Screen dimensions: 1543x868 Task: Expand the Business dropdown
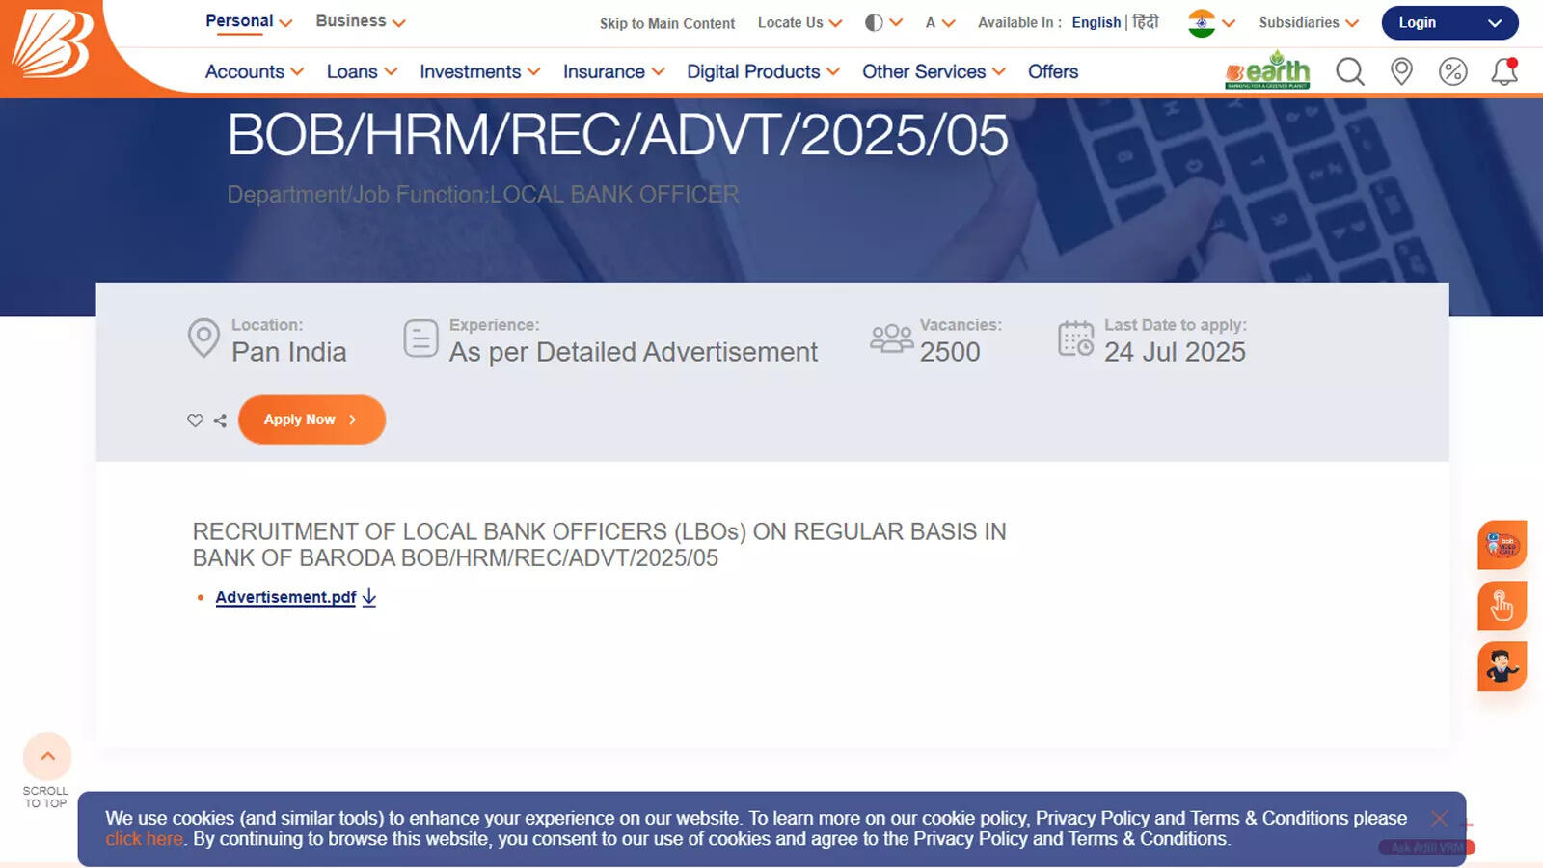click(x=361, y=21)
